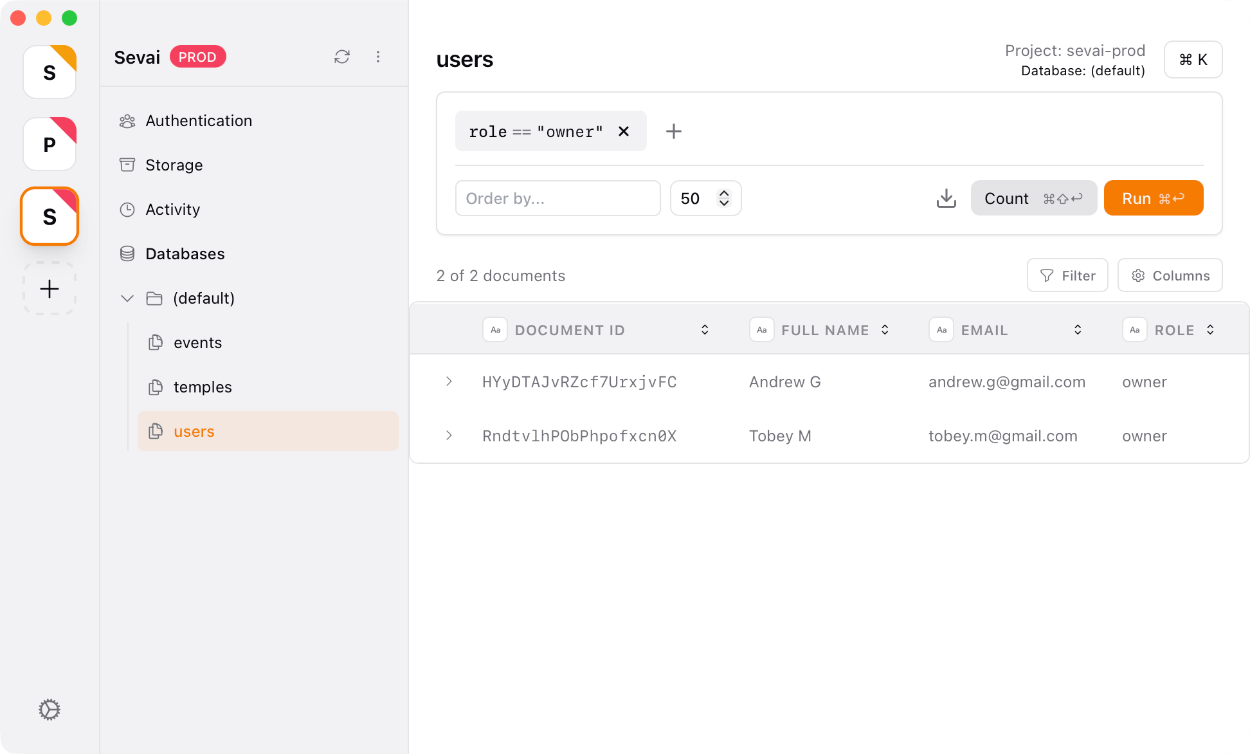Refresh the Sevai project data
This screenshot has width=1250, height=754.
coord(342,57)
